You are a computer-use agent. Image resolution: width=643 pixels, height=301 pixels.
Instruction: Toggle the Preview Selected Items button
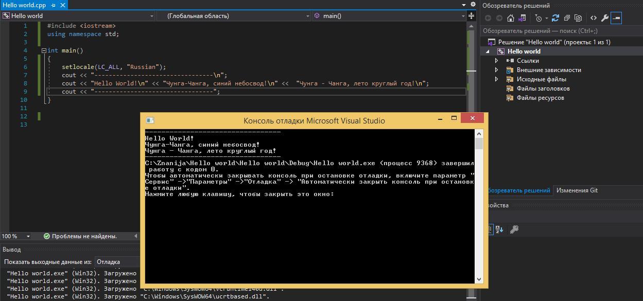coord(616,18)
